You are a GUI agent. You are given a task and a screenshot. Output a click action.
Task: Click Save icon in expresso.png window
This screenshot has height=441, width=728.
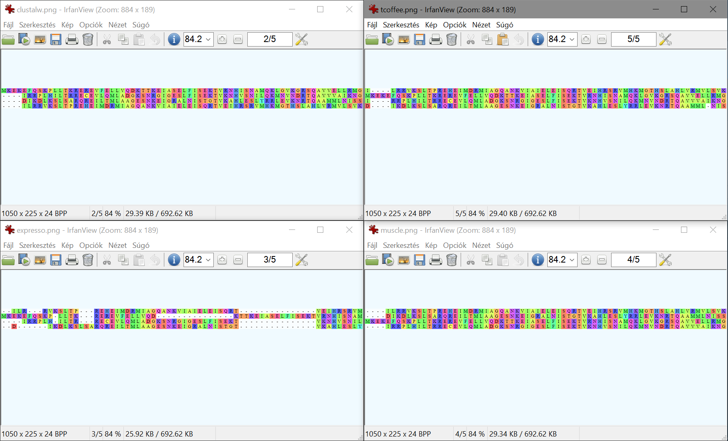pyautogui.click(x=56, y=260)
